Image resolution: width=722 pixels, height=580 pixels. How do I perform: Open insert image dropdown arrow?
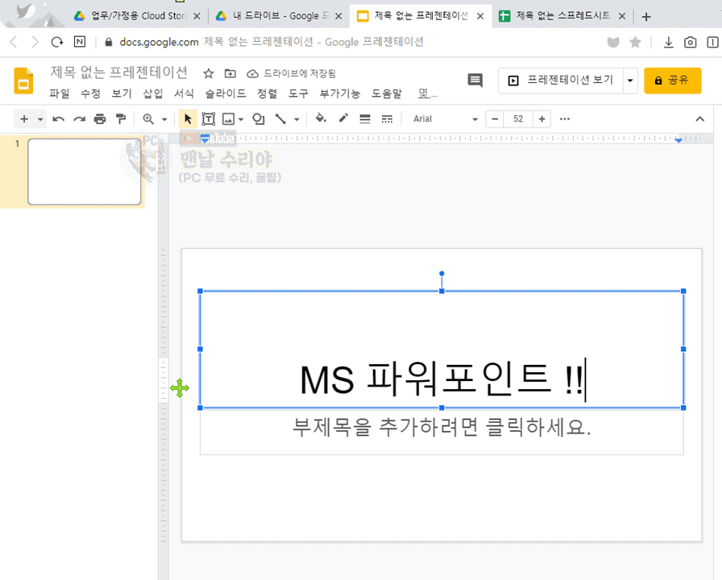click(x=241, y=120)
